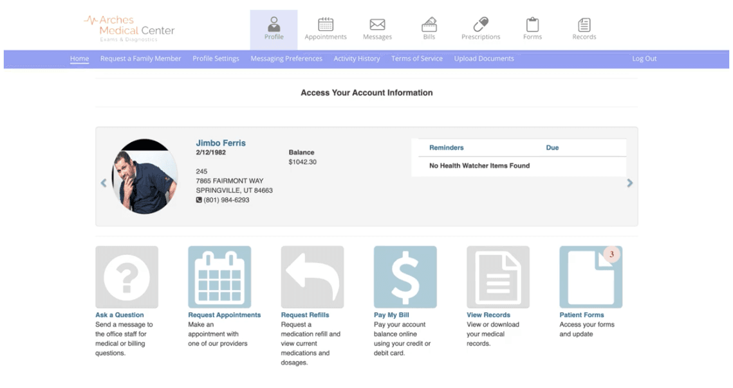Viewport: 733px width, 388px height.
Task: Click 'No Health Watcher Items Found' text
Action: point(479,165)
